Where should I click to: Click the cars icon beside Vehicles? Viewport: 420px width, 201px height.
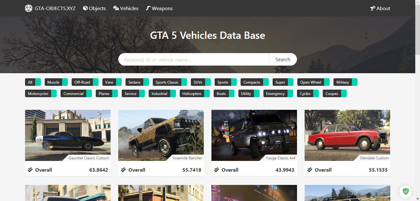pyautogui.click(x=116, y=8)
